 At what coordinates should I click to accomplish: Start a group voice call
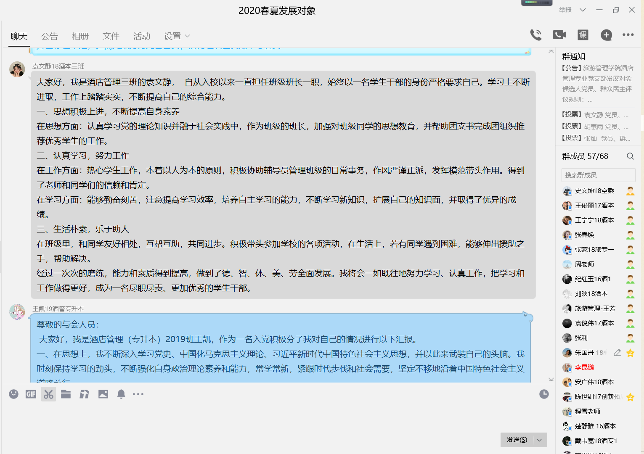[x=535, y=35]
